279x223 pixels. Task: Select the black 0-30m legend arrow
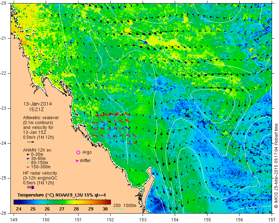[x=28, y=154]
